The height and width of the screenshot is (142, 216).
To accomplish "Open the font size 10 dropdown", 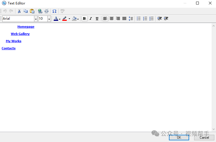I will [x=49, y=19].
